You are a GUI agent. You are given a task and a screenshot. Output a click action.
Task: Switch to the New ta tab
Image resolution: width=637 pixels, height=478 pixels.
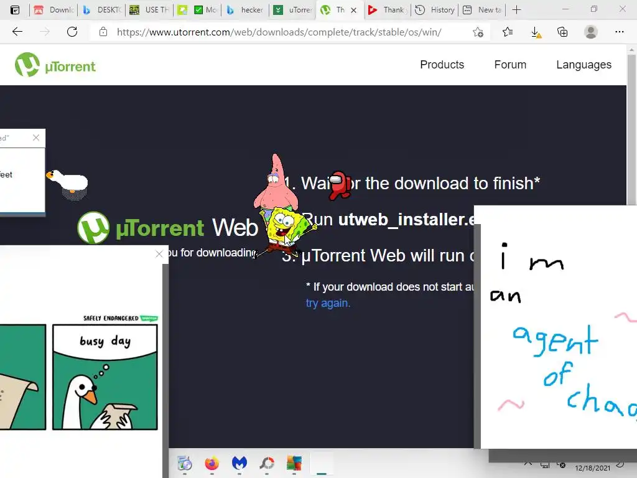(483, 10)
